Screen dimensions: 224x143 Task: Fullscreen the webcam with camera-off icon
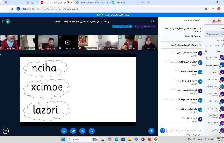60,37
